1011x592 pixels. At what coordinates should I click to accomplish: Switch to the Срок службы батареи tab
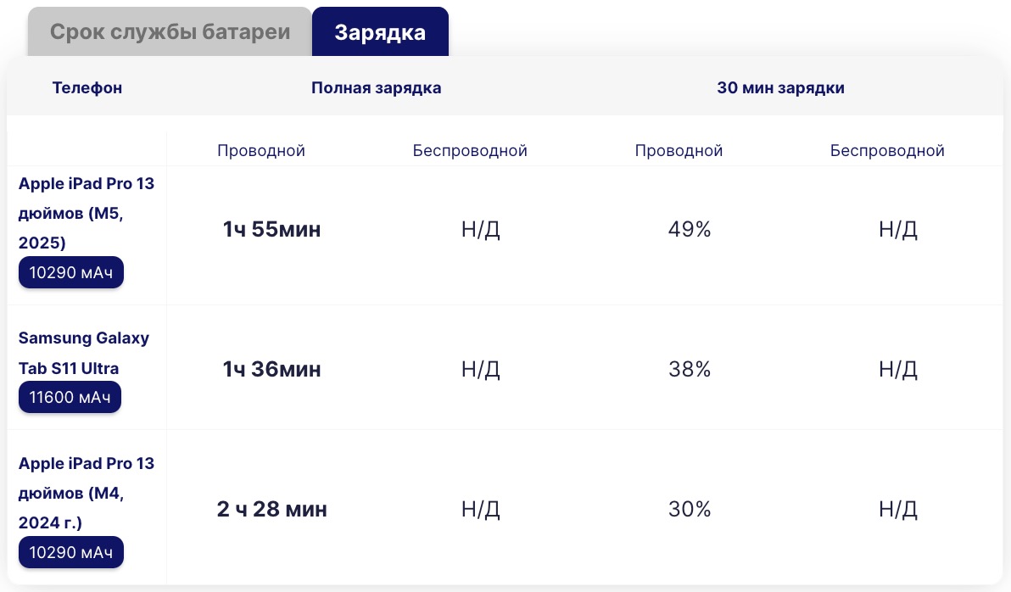point(170,32)
